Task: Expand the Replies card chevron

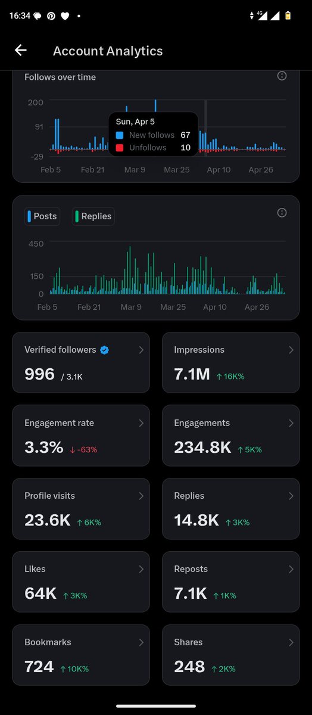Action: 291,496
